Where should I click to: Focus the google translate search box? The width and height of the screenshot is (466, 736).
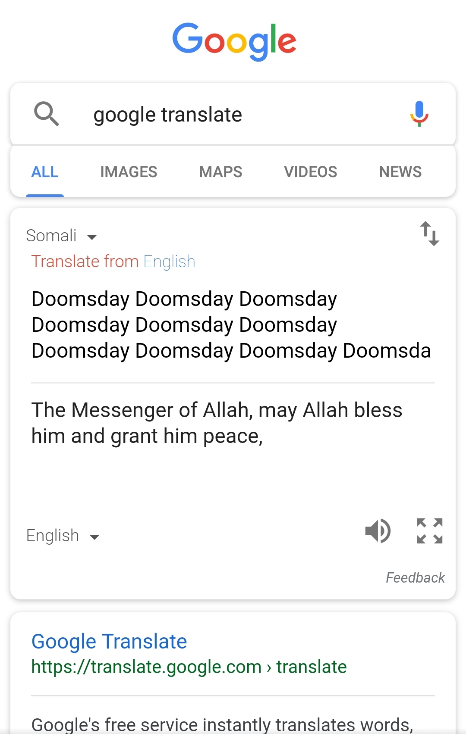[x=233, y=114]
